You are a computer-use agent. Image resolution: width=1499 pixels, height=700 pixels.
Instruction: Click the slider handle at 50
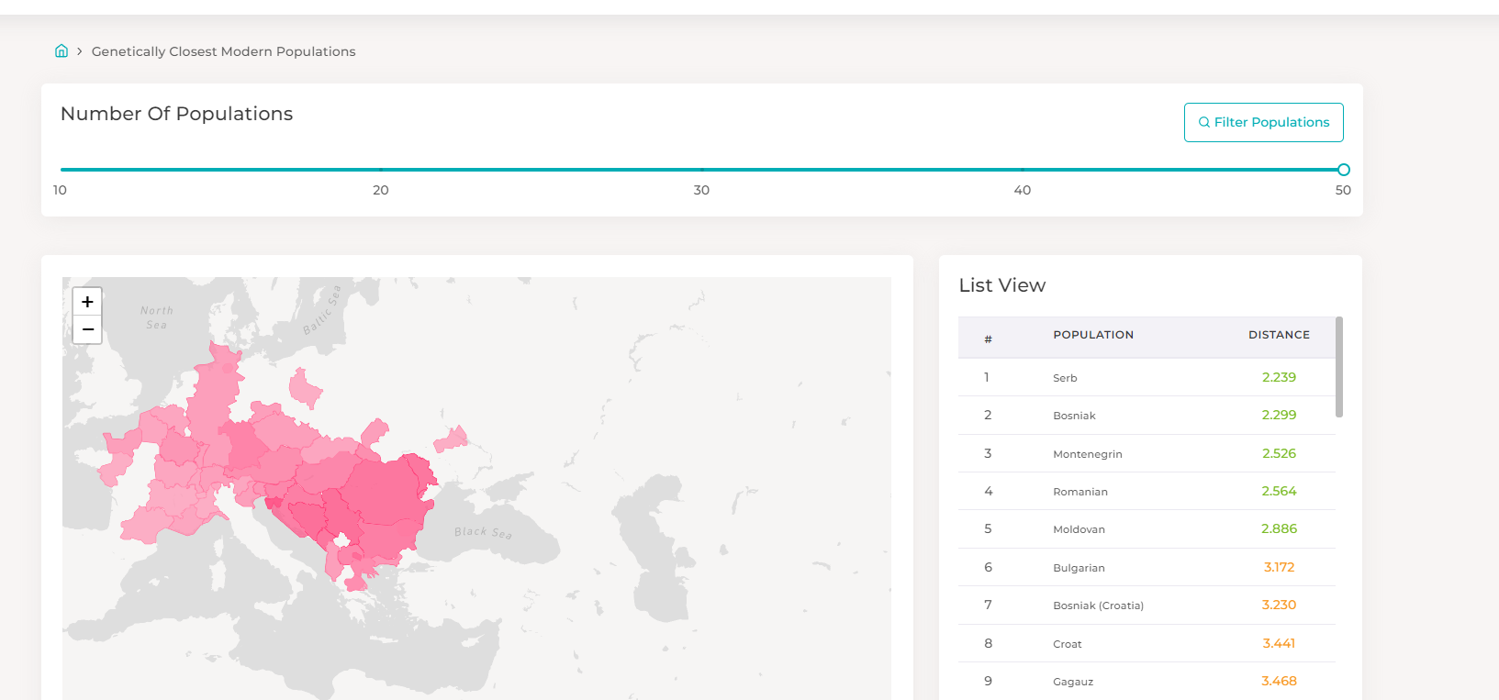1344,170
